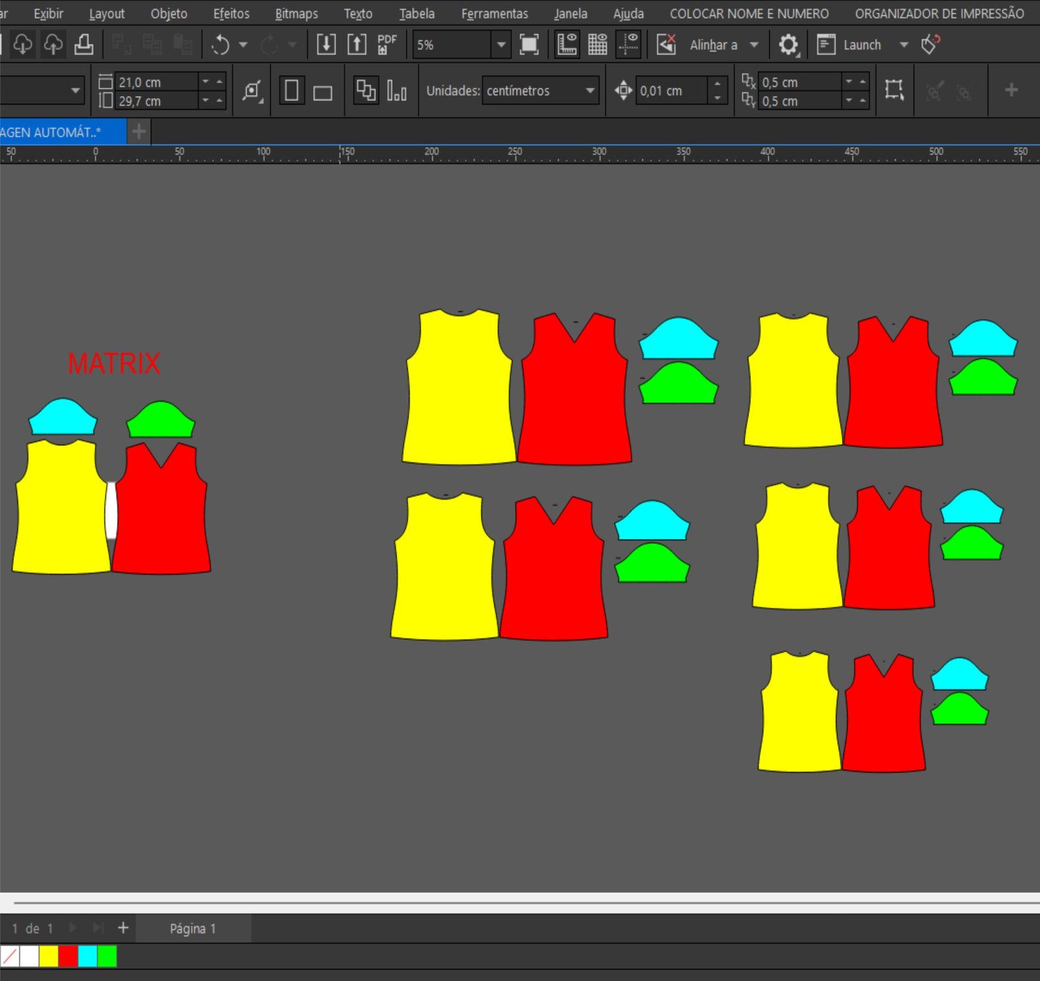Pick the cyan swatch in the bottom palette

(87, 956)
